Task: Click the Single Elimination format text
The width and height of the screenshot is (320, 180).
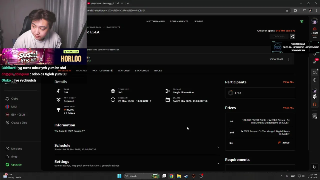Action: click(183, 92)
